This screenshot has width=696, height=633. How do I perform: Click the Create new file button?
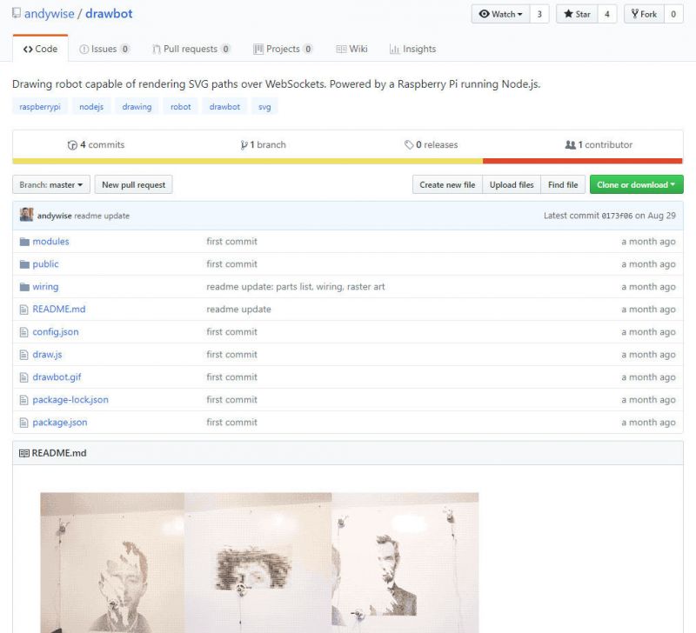coord(445,184)
